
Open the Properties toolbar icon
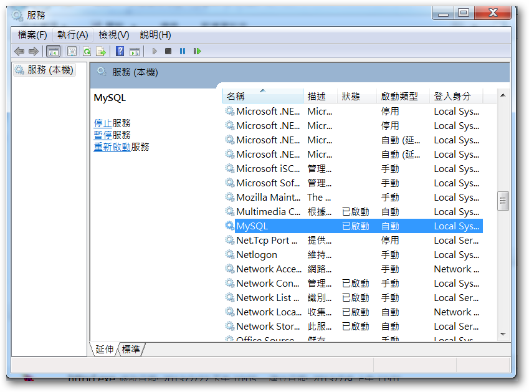coord(72,51)
